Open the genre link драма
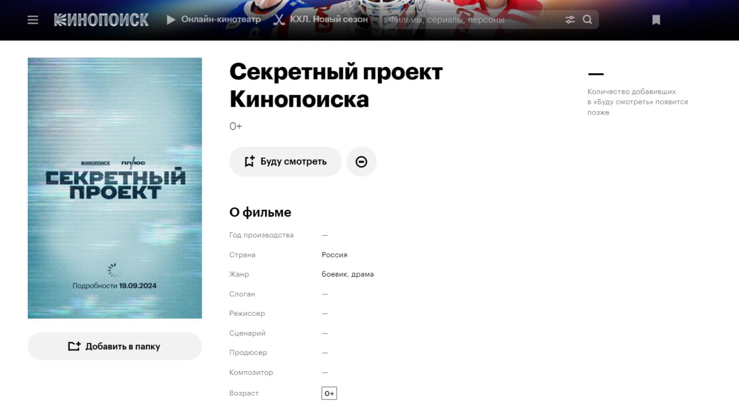Screen dimensions: 739x408 point(363,274)
